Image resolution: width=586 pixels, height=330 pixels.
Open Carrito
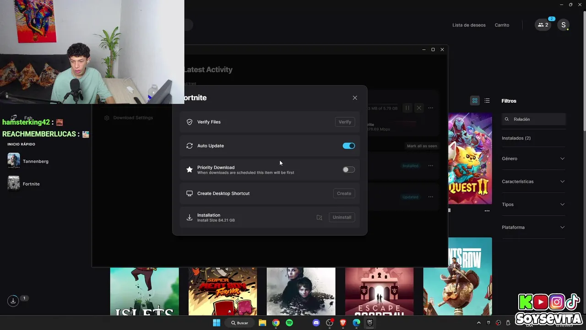(502, 25)
